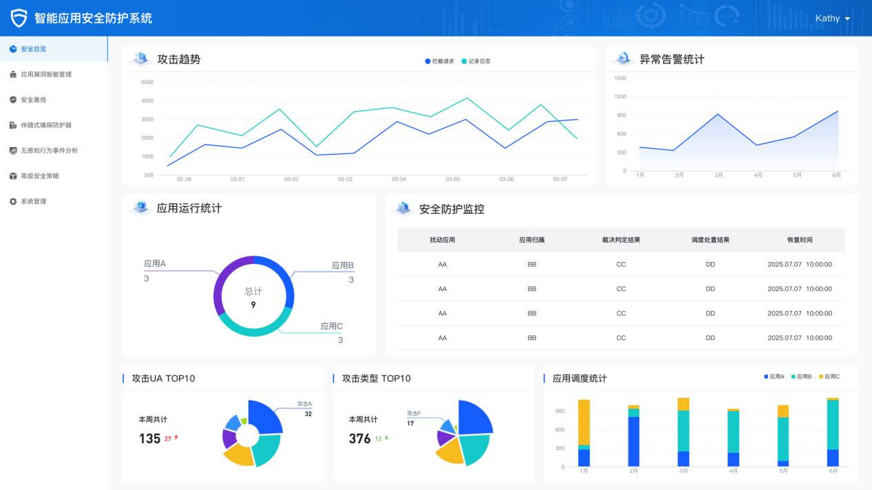
Task: Click the 无感知行为事件分析 icon
Action: coord(13,151)
